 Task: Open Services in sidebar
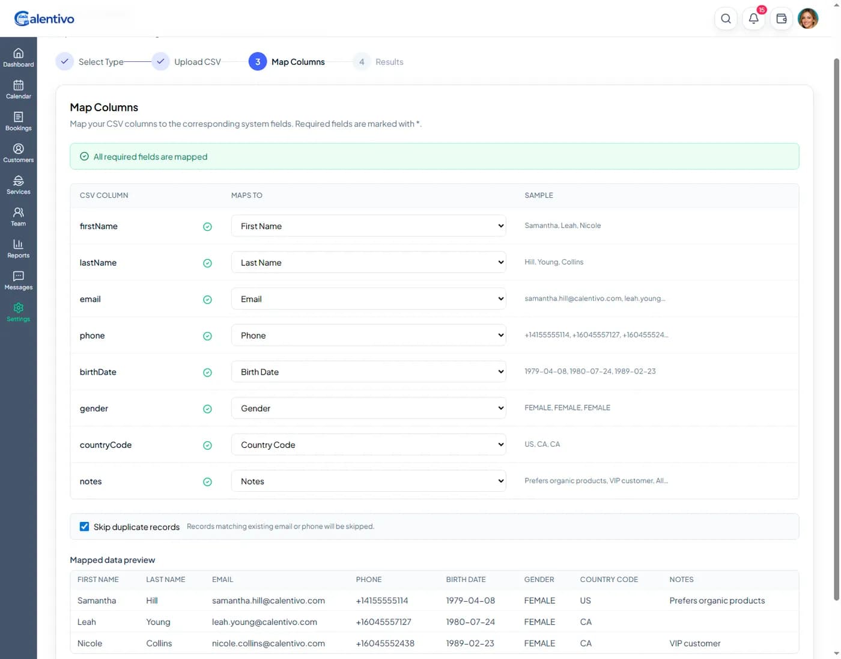click(18, 185)
